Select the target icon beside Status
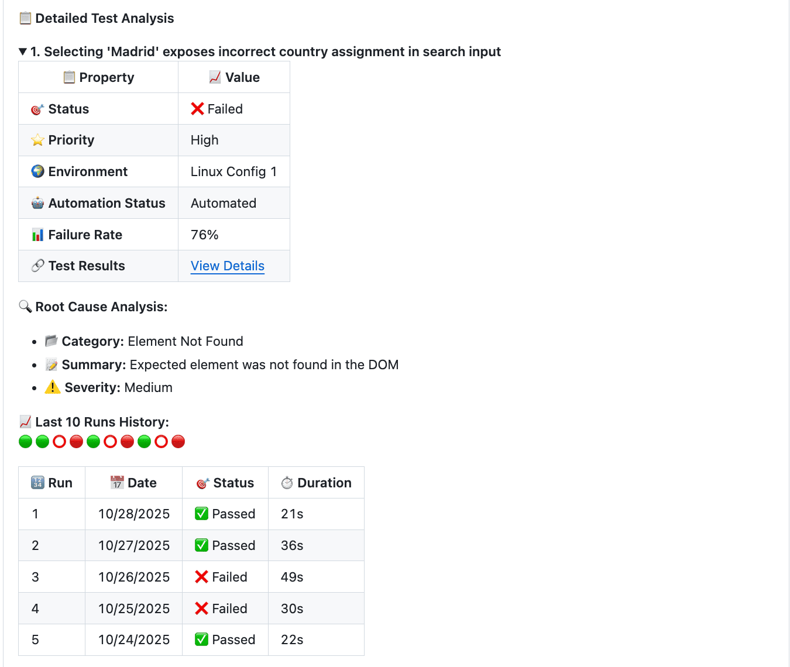Screen dimensions: 790x667 (37, 109)
